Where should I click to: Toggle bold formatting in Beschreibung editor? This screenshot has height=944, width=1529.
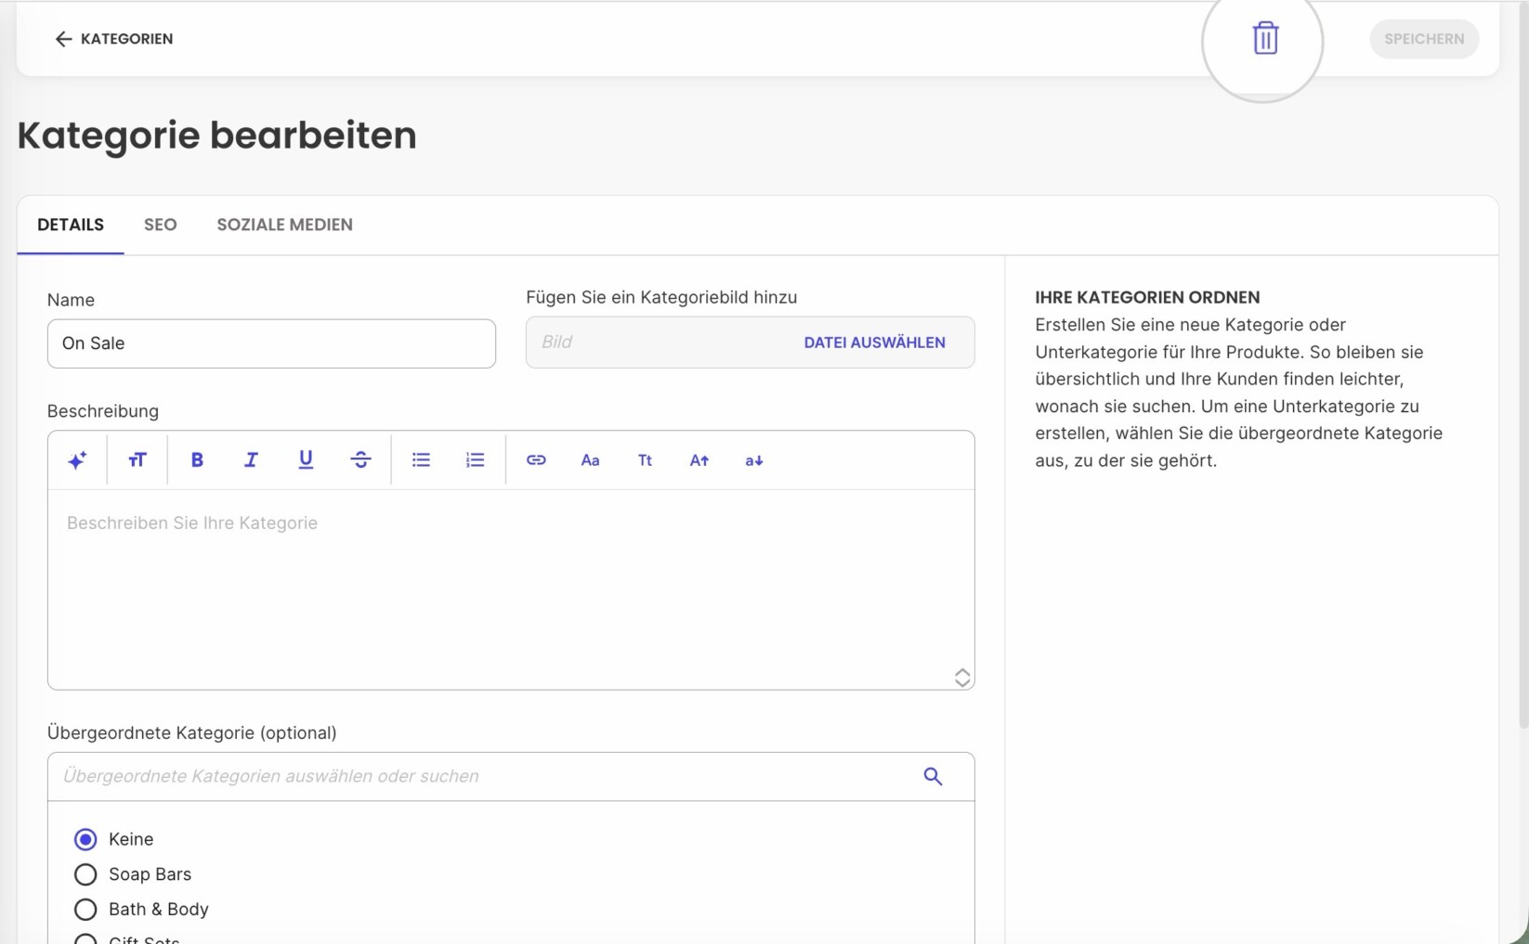point(197,459)
